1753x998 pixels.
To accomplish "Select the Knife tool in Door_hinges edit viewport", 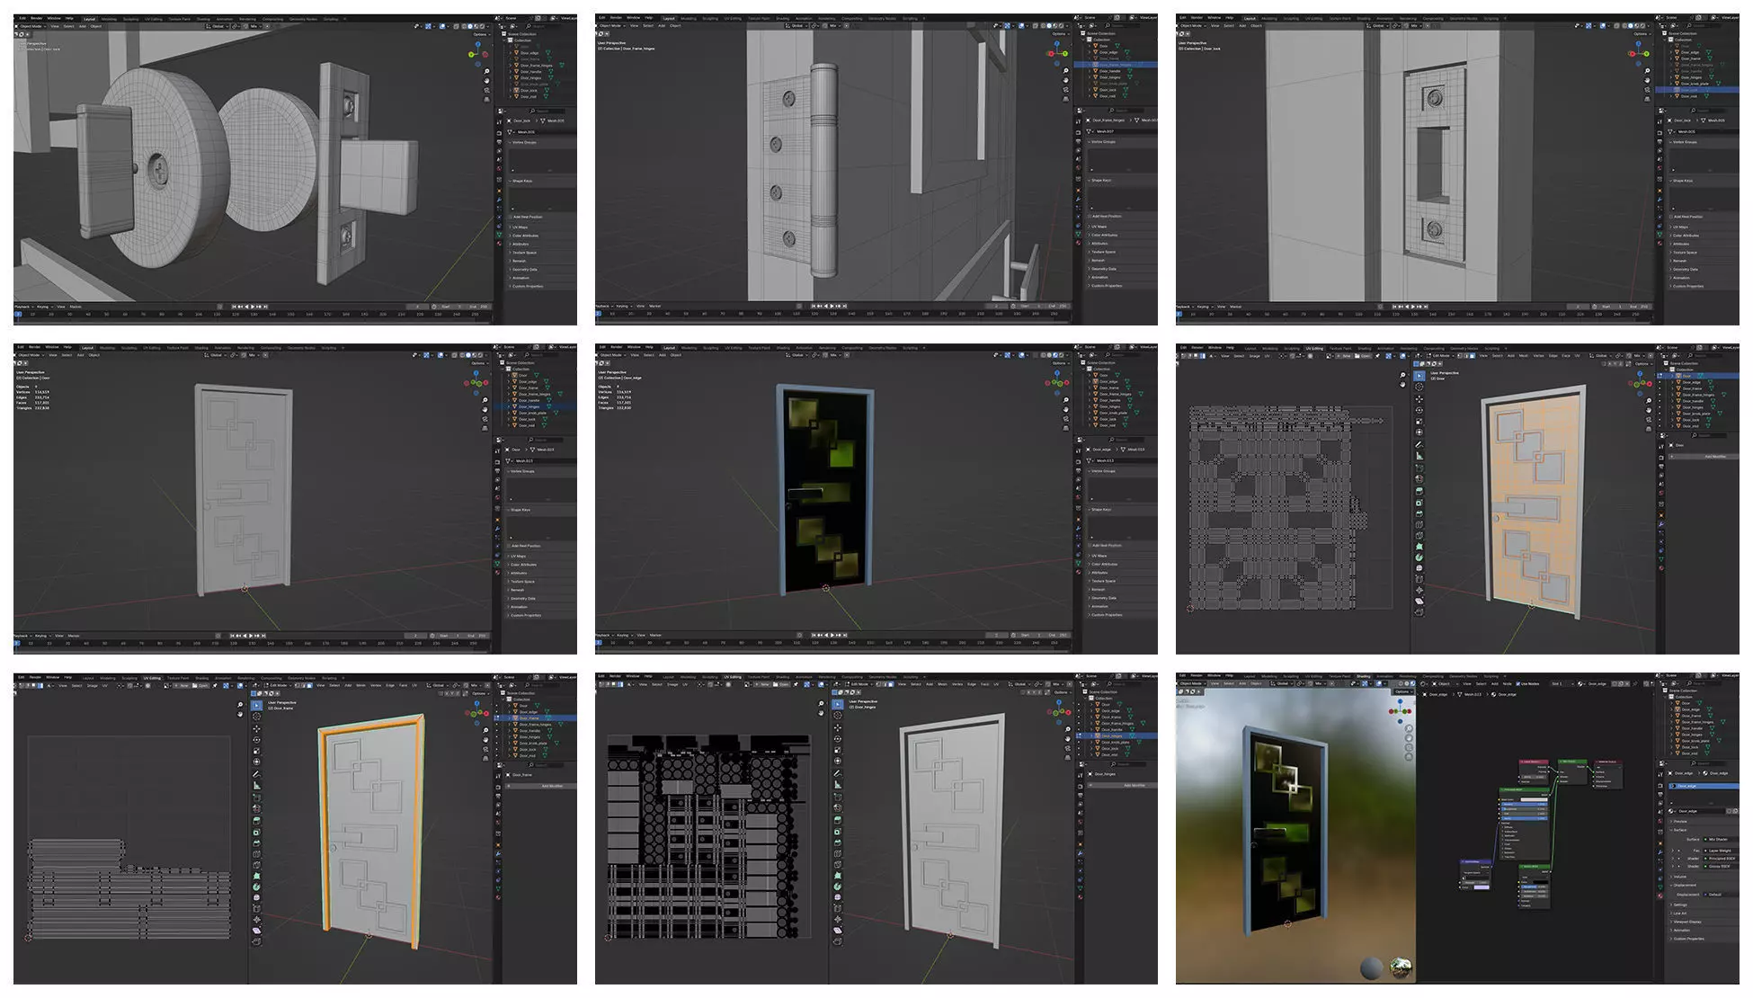I will (838, 864).
